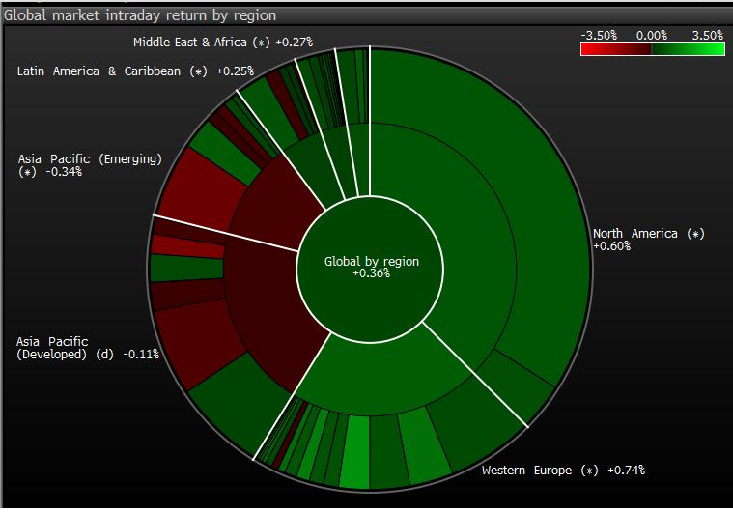Screen dimensions: 733x514
Task: Click the 3.50% legend maximum value
Action: click(707, 36)
